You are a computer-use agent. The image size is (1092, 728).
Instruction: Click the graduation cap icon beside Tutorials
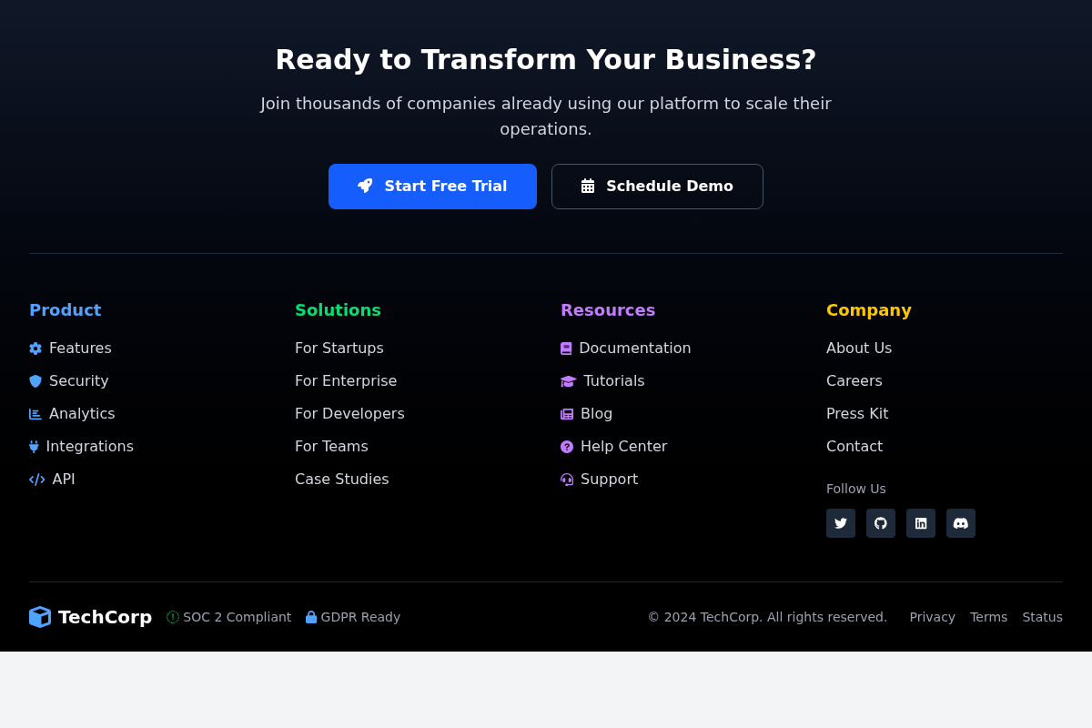click(569, 381)
